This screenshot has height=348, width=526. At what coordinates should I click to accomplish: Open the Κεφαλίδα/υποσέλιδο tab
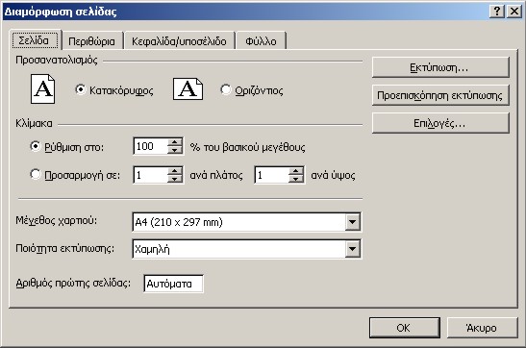(x=179, y=41)
